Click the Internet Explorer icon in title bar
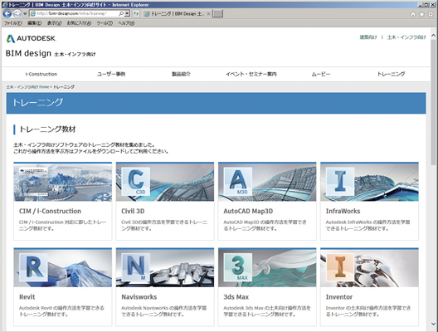 point(5,4)
